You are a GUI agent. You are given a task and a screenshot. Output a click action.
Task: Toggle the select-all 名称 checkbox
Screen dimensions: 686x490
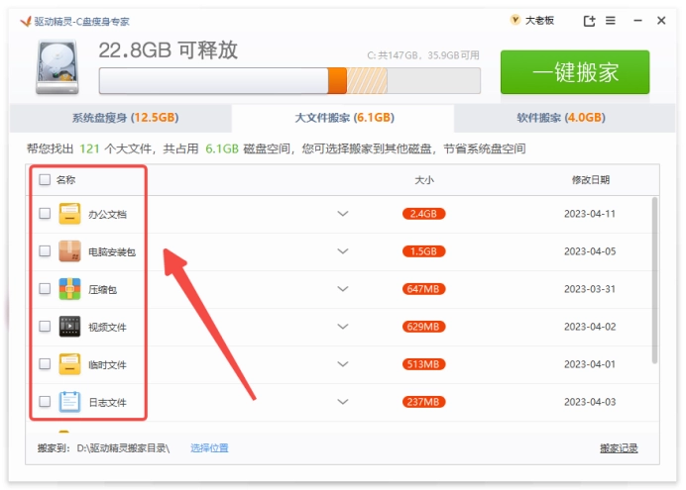tap(45, 180)
